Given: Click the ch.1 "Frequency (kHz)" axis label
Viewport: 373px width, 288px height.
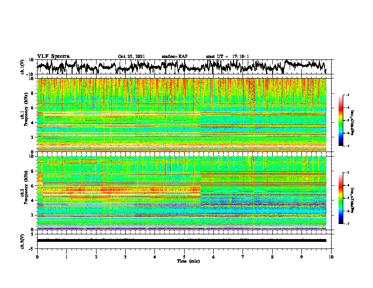Looking at the screenshot, I should [x=26, y=109].
